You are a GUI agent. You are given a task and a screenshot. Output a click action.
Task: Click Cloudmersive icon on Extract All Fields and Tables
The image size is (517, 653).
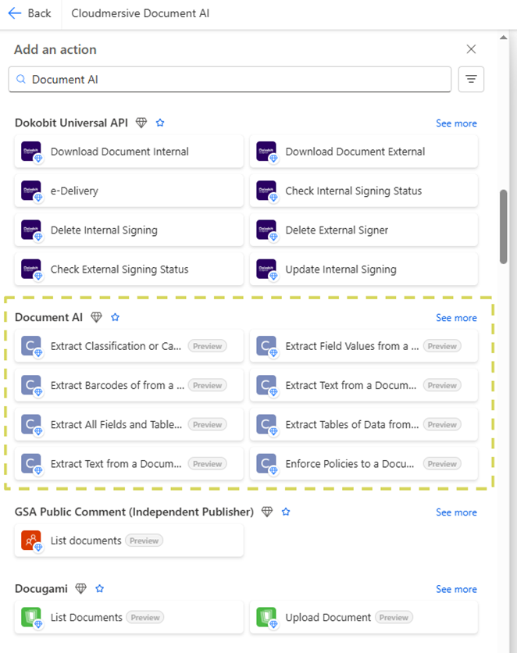point(31,424)
